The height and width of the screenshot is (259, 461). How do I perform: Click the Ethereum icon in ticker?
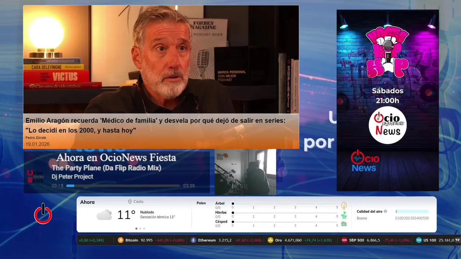(193, 240)
